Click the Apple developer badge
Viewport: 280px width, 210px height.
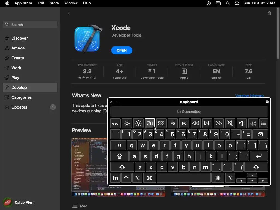(x=184, y=71)
